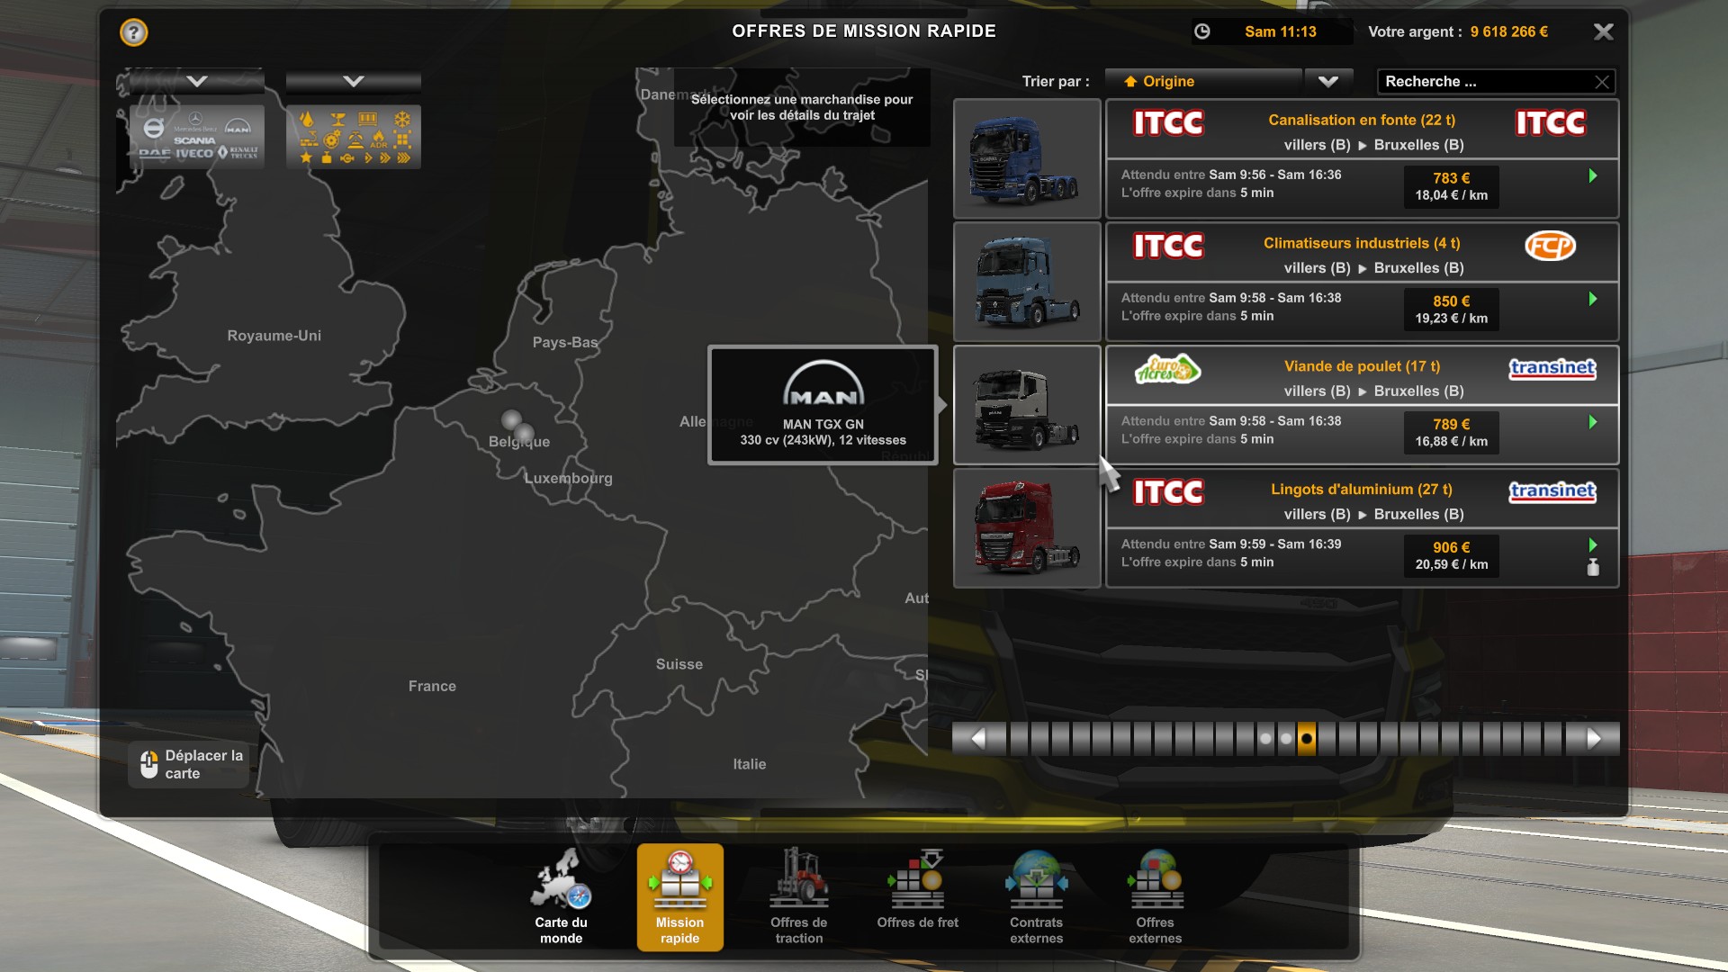The width and height of the screenshot is (1728, 972).
Task: Click the Déplacer la carte button
Action: pyautogui.click(x=189, y=764)
